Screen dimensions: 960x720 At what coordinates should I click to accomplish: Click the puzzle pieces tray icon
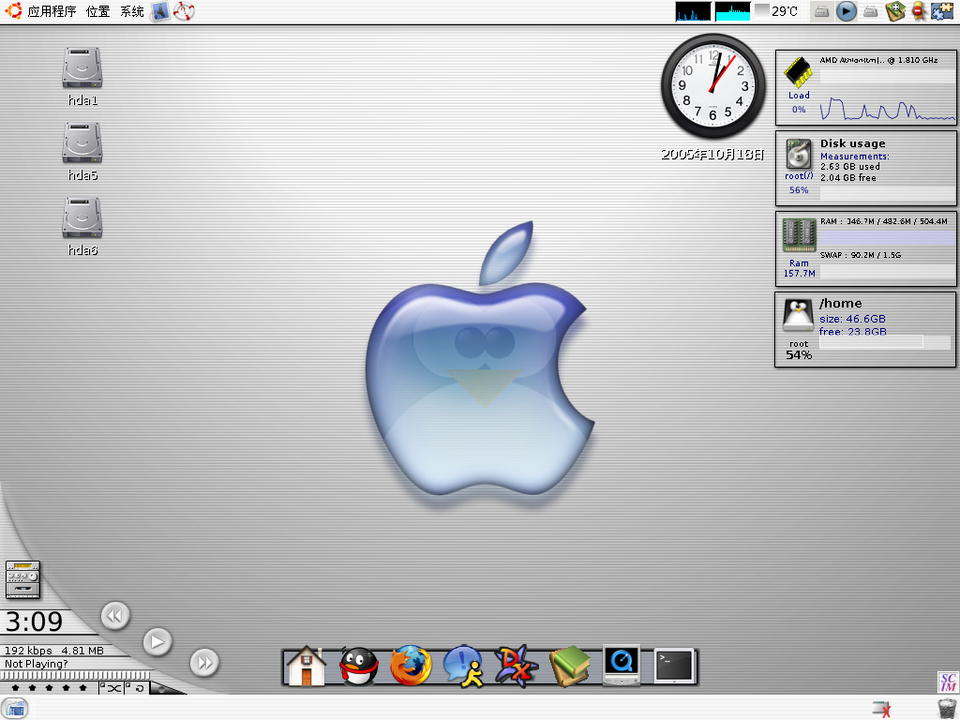coord(942,11)
